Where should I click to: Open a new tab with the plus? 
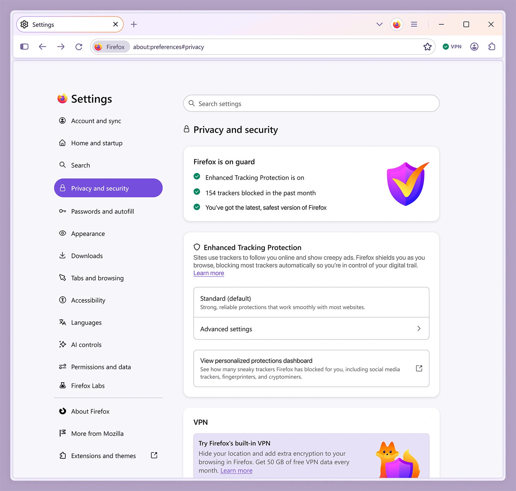point(134,24)
